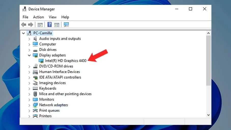Maximize the Device Manager window
Image resolution: width=231 pixels, height=130 pixels.
(191, 9)
